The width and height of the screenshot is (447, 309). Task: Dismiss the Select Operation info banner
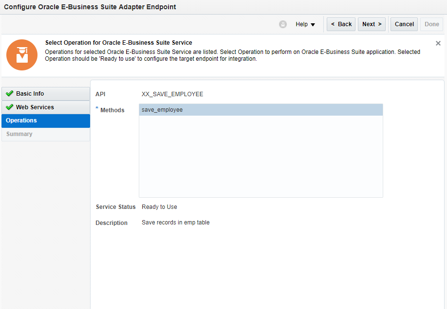(438, 43)
